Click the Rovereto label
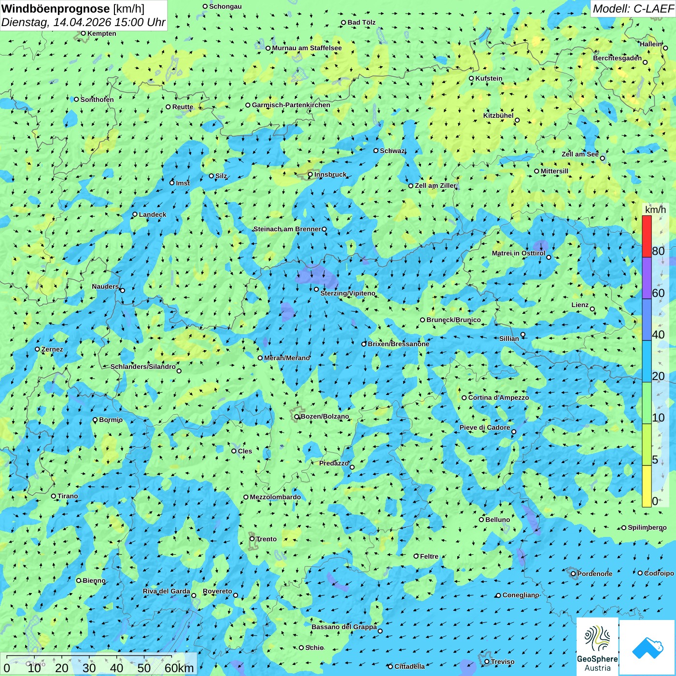 coord(217,591)
